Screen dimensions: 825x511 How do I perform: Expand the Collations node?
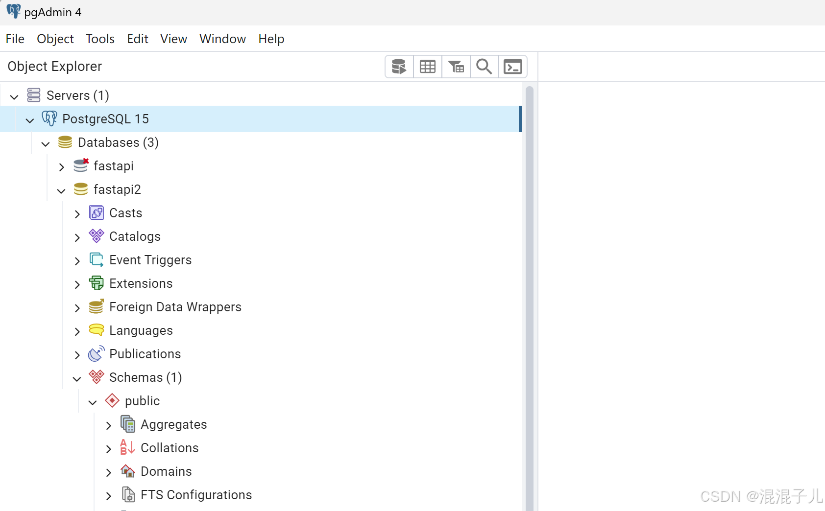click(x=108, y=449)
